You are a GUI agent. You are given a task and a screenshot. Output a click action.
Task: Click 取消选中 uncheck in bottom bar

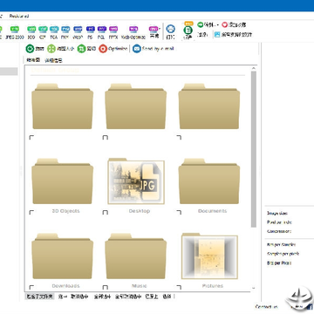[x=80, y=297]
